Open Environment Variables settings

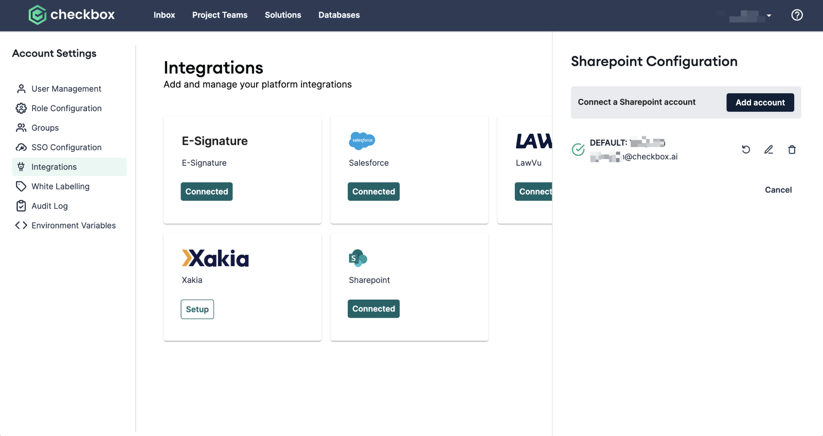69,225
